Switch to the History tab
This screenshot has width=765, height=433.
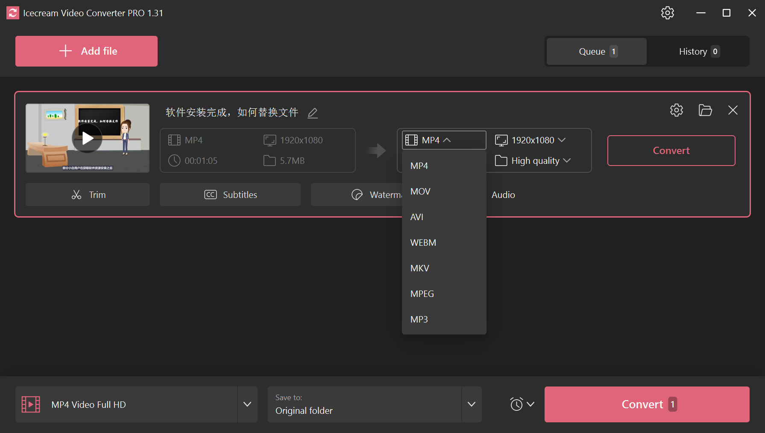698,51
